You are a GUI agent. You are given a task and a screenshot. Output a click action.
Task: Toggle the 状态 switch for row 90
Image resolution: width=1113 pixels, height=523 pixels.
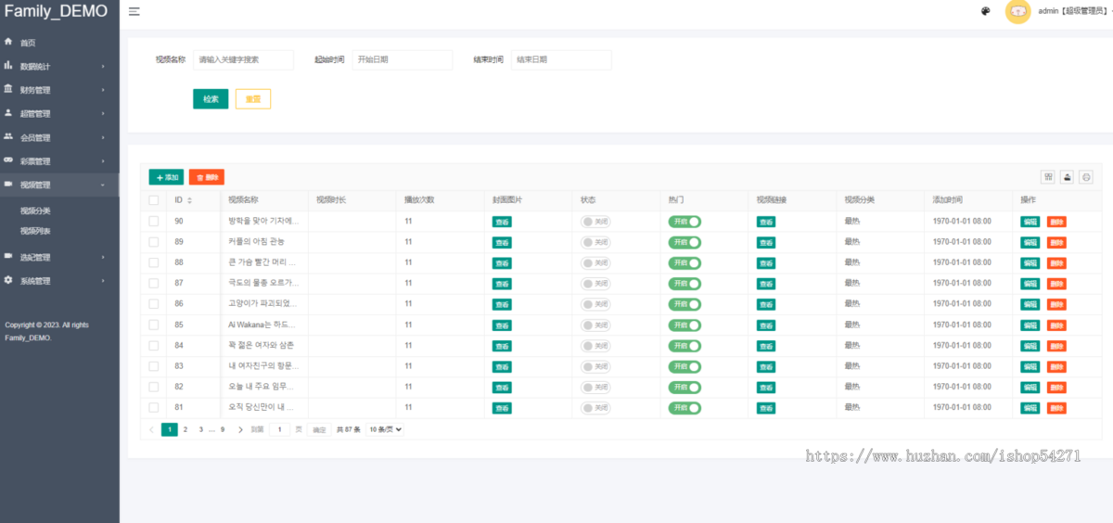tap(595, 222)
